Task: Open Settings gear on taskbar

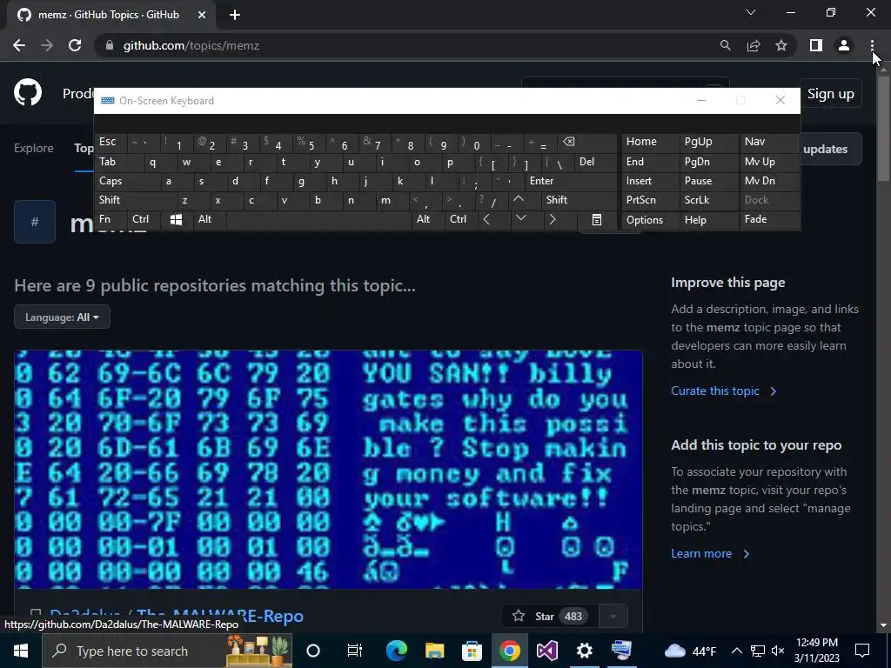Action: (584, 651)
